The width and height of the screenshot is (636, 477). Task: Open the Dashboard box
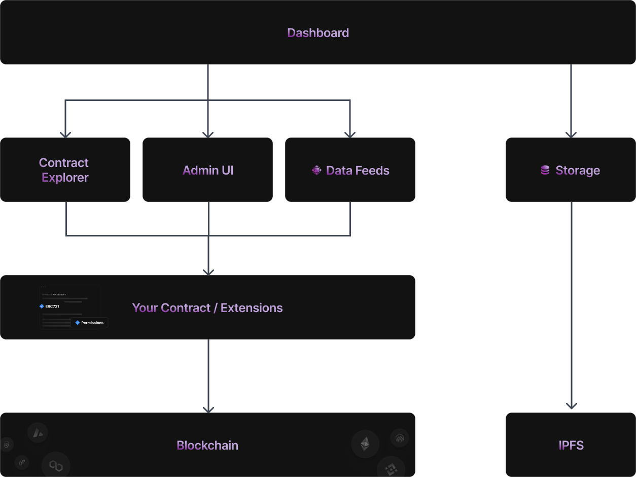(318, 33)
